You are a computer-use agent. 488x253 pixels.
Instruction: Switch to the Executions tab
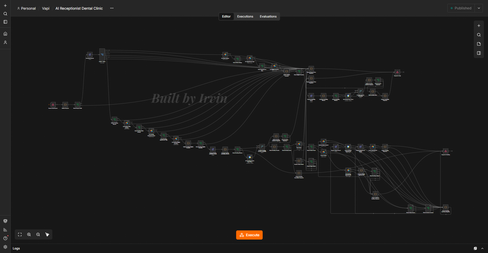tap(245, 16)
